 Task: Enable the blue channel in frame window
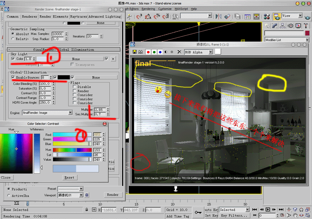160,52
